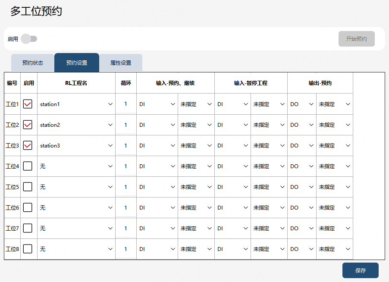
Task: Click the RL工程名 column header
Action: click(76, 83)
